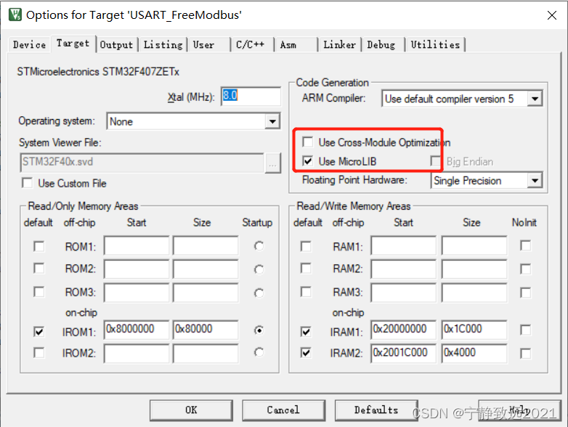Confirm settings with the OK button
Screen dimensions: 568x427
191,410
